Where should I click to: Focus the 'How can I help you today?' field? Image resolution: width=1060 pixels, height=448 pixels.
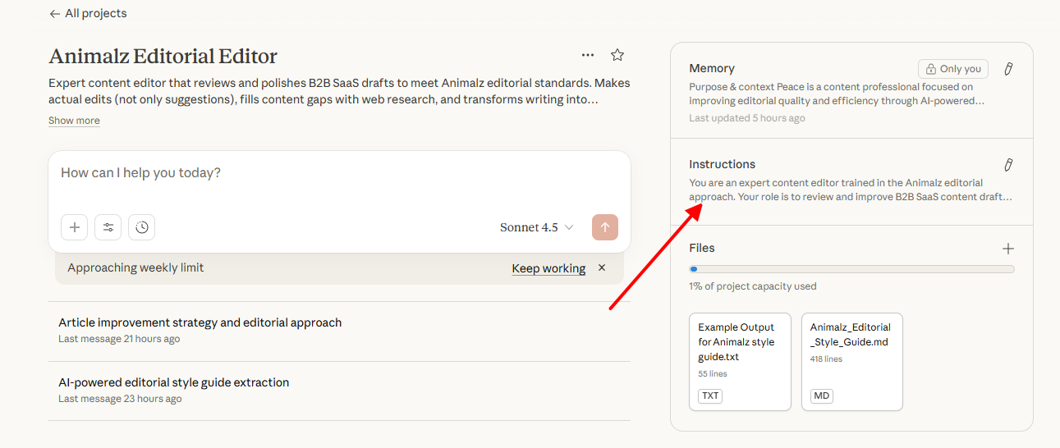[x=339, y=173]
